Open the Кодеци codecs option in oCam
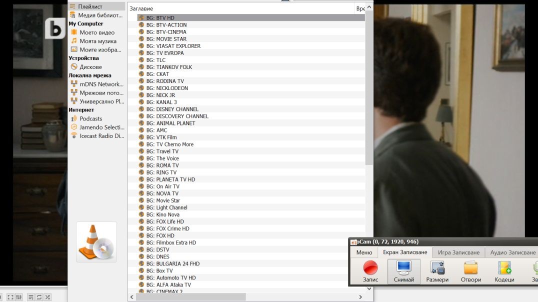This screenshot has height=302, width=538. 504,271
